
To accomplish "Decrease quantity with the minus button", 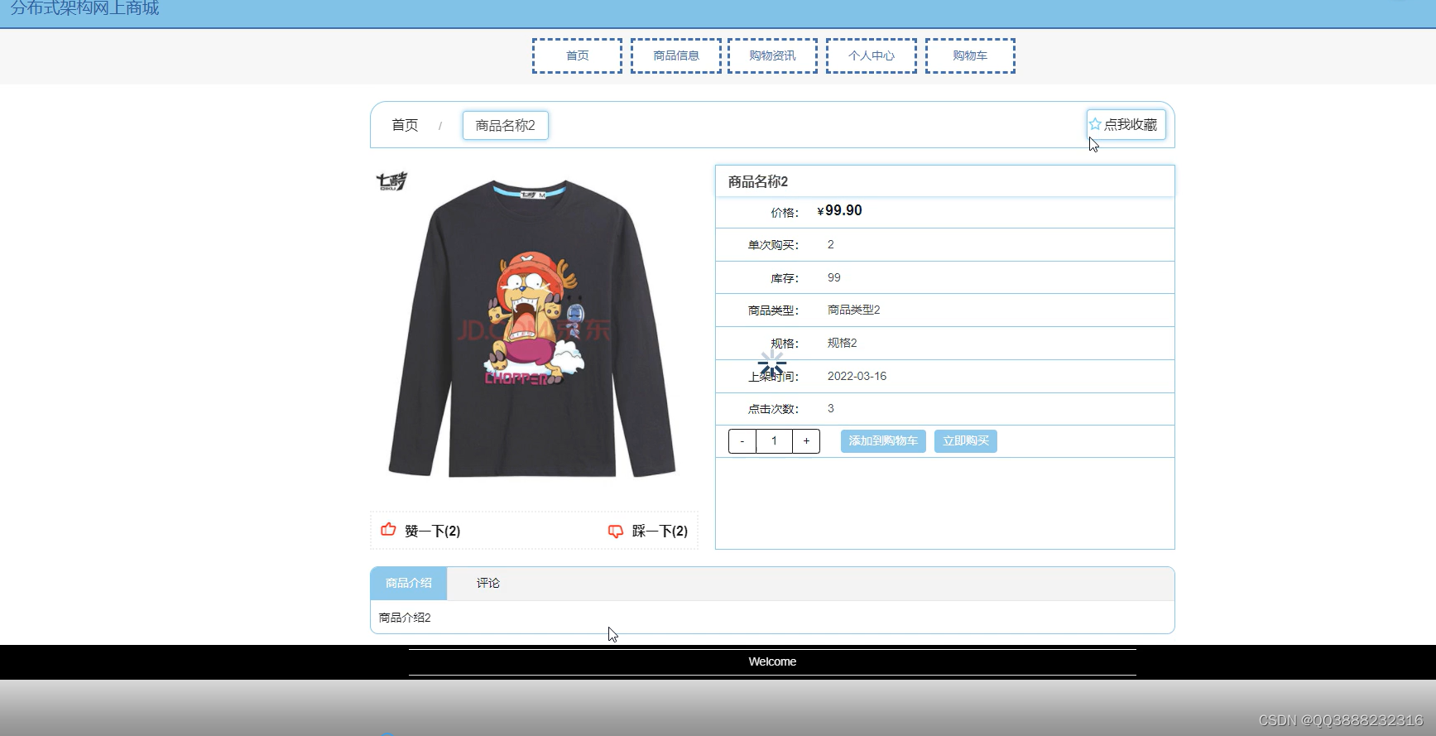I will pos(742,441).
